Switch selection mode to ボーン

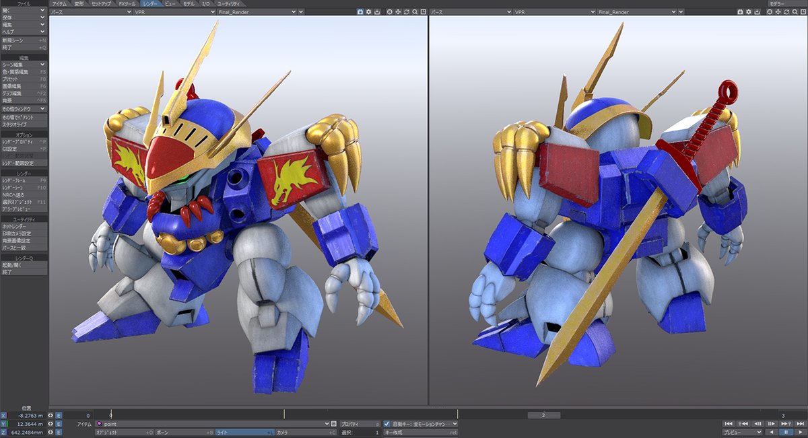click(x=184, y=433)
